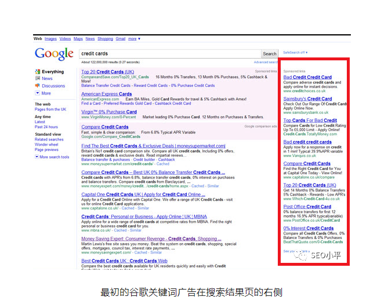This screenshot has height=300, width=388.
Task: Click the 'Web' label in top nav
Action: pos(38,39)
